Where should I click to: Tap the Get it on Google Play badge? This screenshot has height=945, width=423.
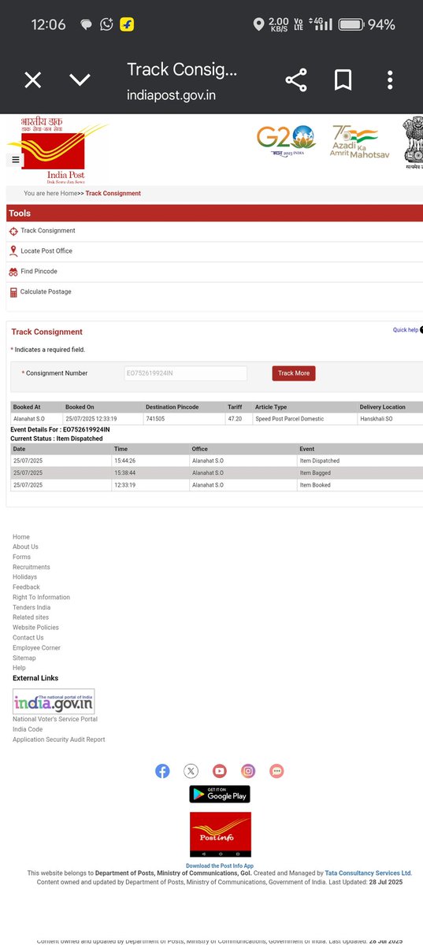(x=220, y=794)
